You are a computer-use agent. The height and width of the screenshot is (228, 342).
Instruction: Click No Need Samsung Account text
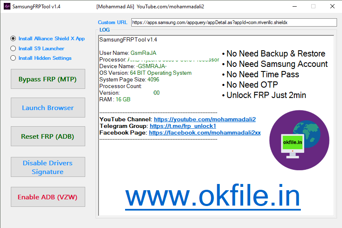coord(277,64)
